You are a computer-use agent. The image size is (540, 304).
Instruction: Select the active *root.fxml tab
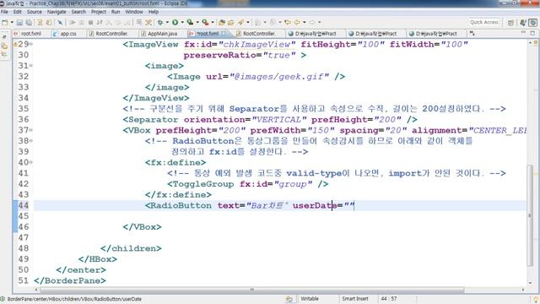(x=208, y=34)
